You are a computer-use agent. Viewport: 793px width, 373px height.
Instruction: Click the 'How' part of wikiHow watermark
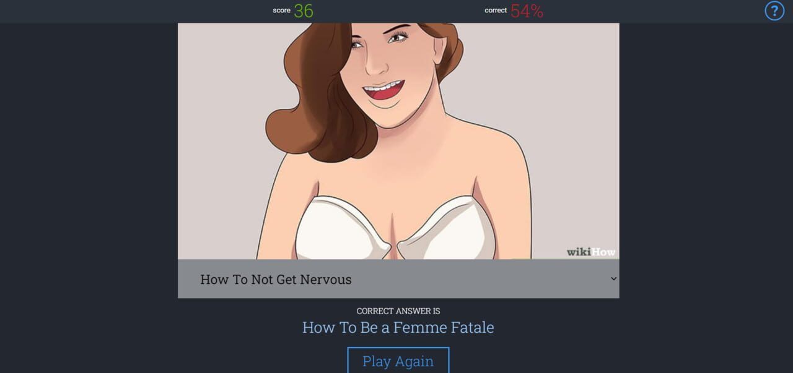click(x=603, y=252)
